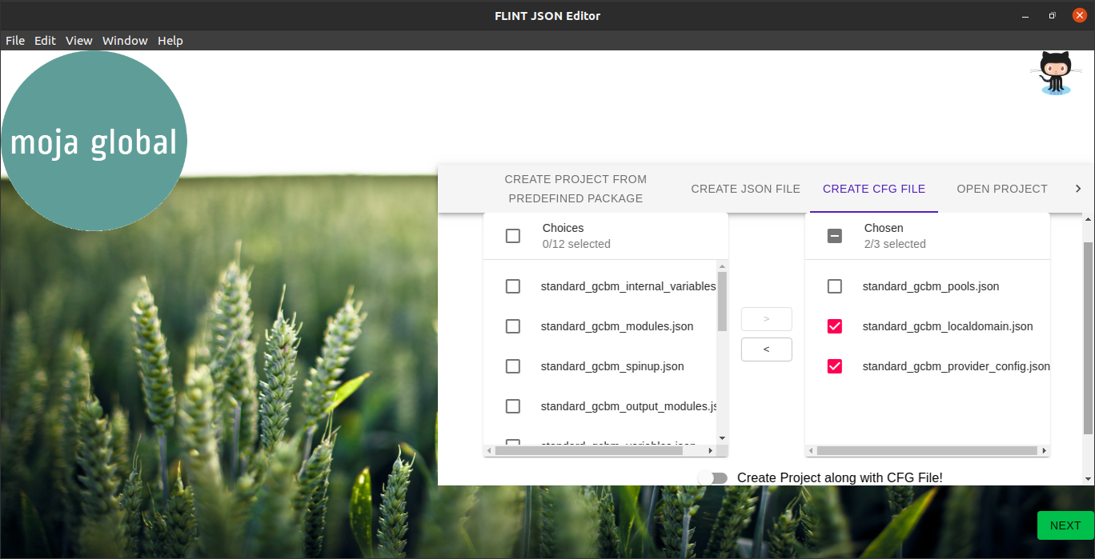Select the standard_gcbm_pools.json file name

931,286
